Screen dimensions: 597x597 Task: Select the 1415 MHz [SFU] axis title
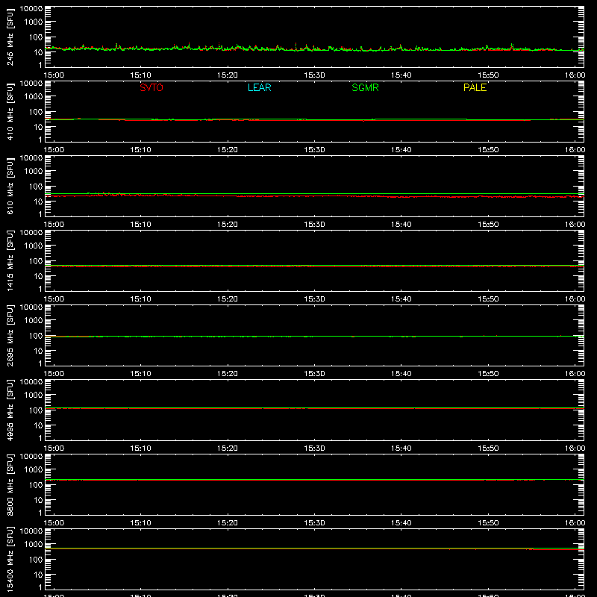(x=10, y=260)
